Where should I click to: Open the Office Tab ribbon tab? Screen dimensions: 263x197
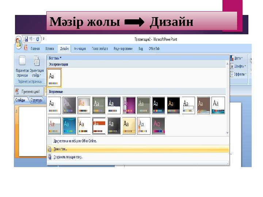[x=154, y=49]
